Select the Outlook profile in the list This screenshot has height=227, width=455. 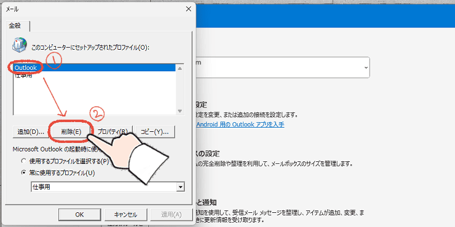94,67
